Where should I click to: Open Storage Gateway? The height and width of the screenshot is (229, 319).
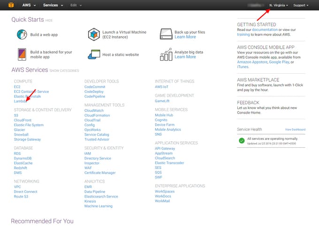(27, 139)
